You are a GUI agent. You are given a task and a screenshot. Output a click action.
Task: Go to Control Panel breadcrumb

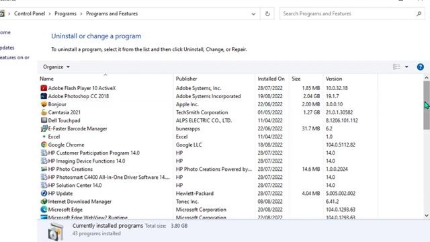(30, 13)
